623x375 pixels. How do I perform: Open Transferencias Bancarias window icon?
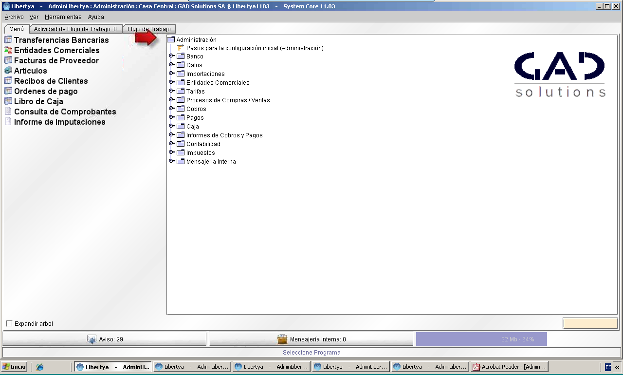tap(8, 40)
